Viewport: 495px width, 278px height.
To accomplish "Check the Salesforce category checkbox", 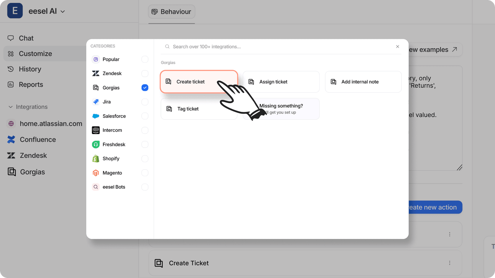I will pyautogui.click(x=145, y=116).
